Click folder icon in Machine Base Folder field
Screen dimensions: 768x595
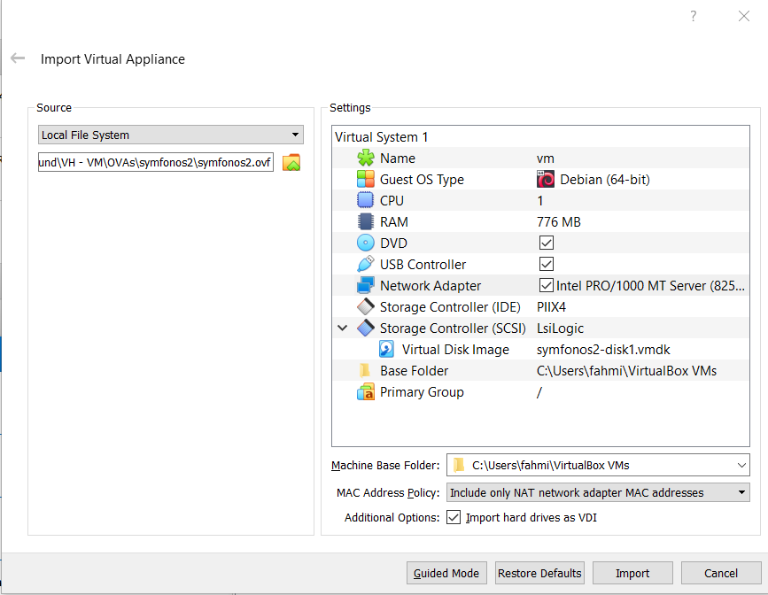(x=459, y=465)
